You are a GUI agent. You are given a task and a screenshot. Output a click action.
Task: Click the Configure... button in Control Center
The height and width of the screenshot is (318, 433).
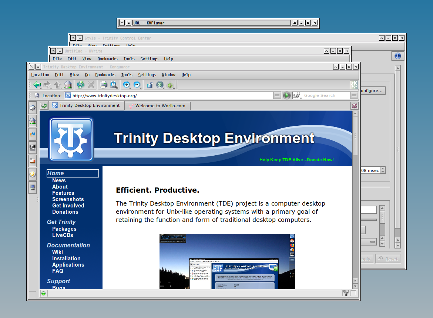tap(373, 91)
